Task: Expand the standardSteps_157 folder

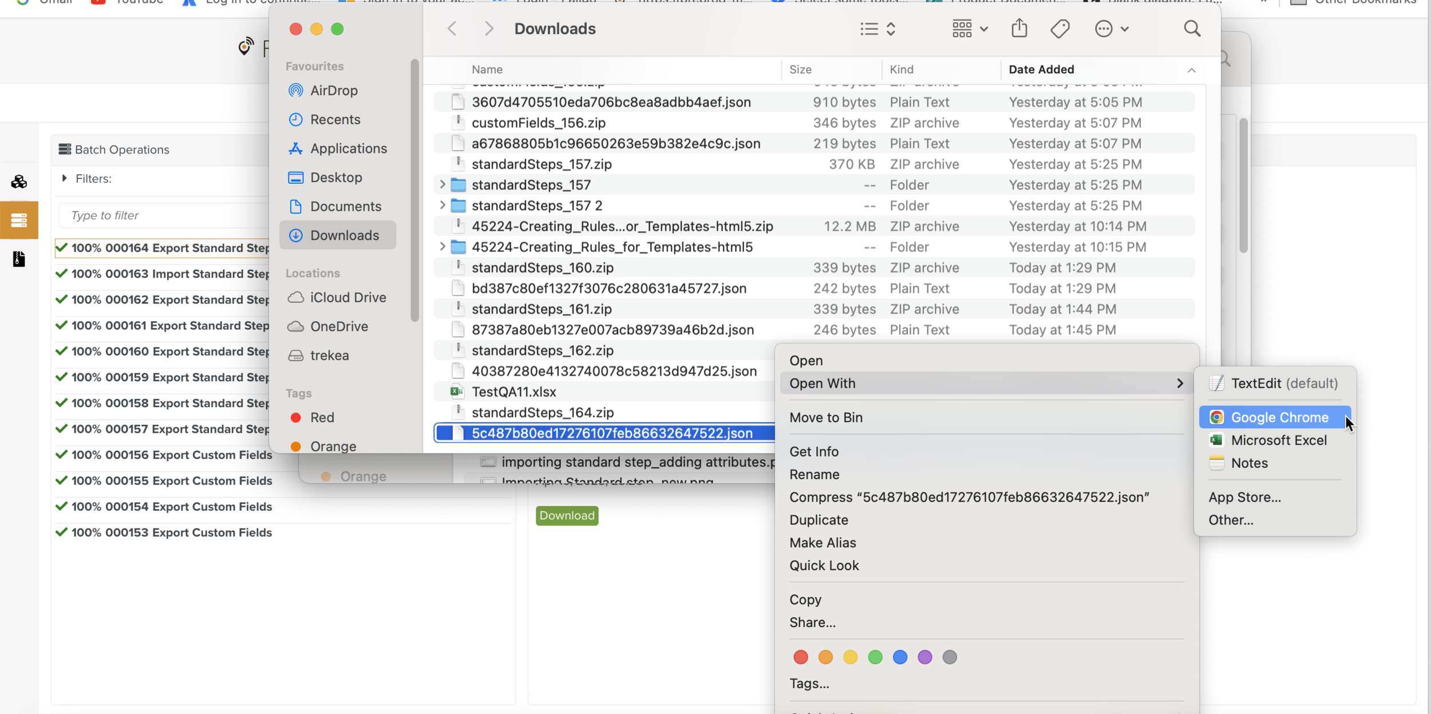Action: coord(442,184)
